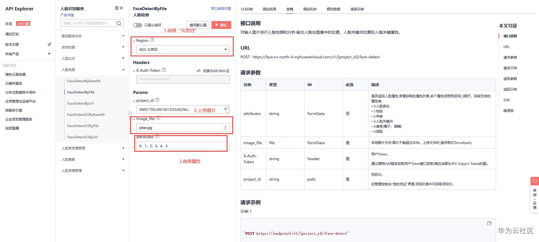Switch to the 文档 tab
The height and width of the screenshot is (242, 539).
[x=290, y=9]
